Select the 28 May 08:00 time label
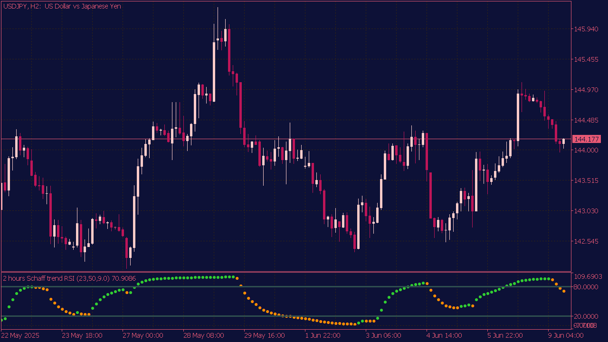This screenshot has width=608, height=342. 204,335
